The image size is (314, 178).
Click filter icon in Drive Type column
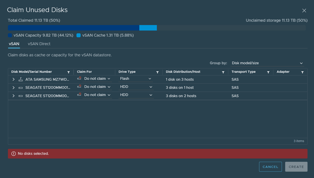pyautogui.click(x=157, y=72)
